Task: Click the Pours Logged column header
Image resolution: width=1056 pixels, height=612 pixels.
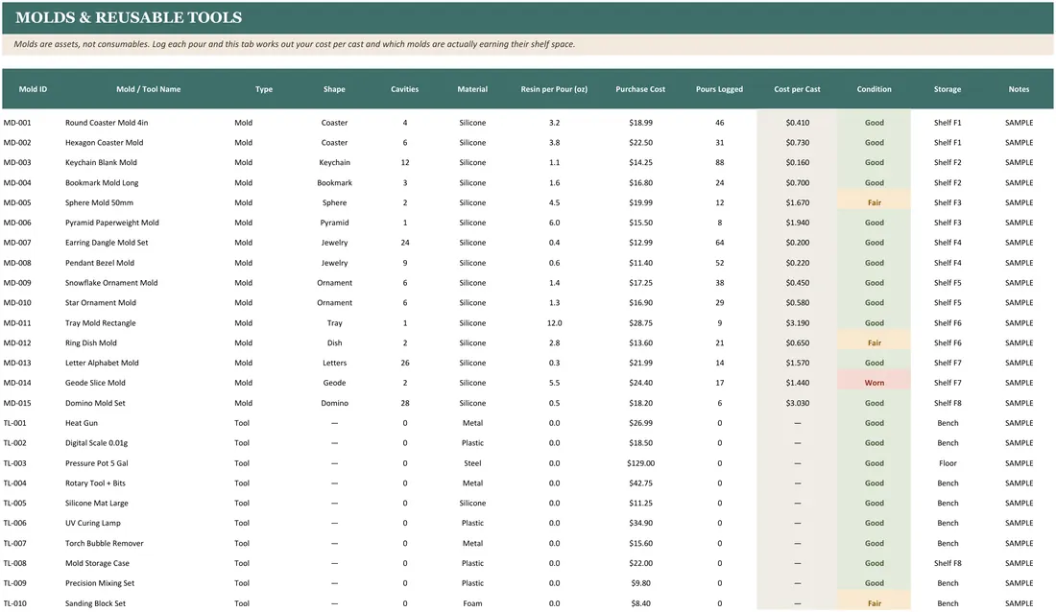Action: pos(719,89)
